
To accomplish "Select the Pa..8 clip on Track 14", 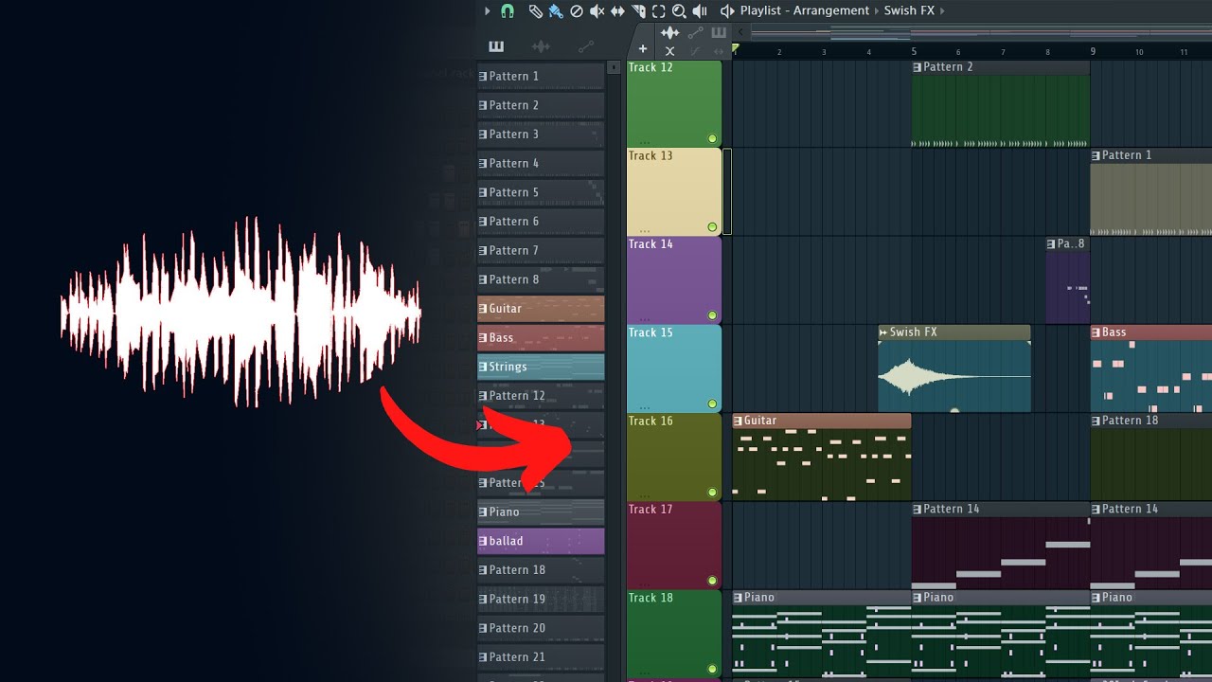I will pyautogui.click(x=1068, y=280).
